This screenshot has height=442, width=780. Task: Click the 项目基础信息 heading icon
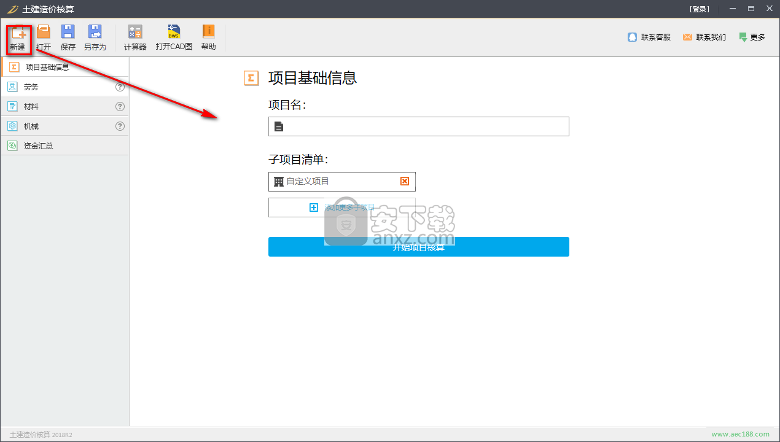(x=251, y=78)
